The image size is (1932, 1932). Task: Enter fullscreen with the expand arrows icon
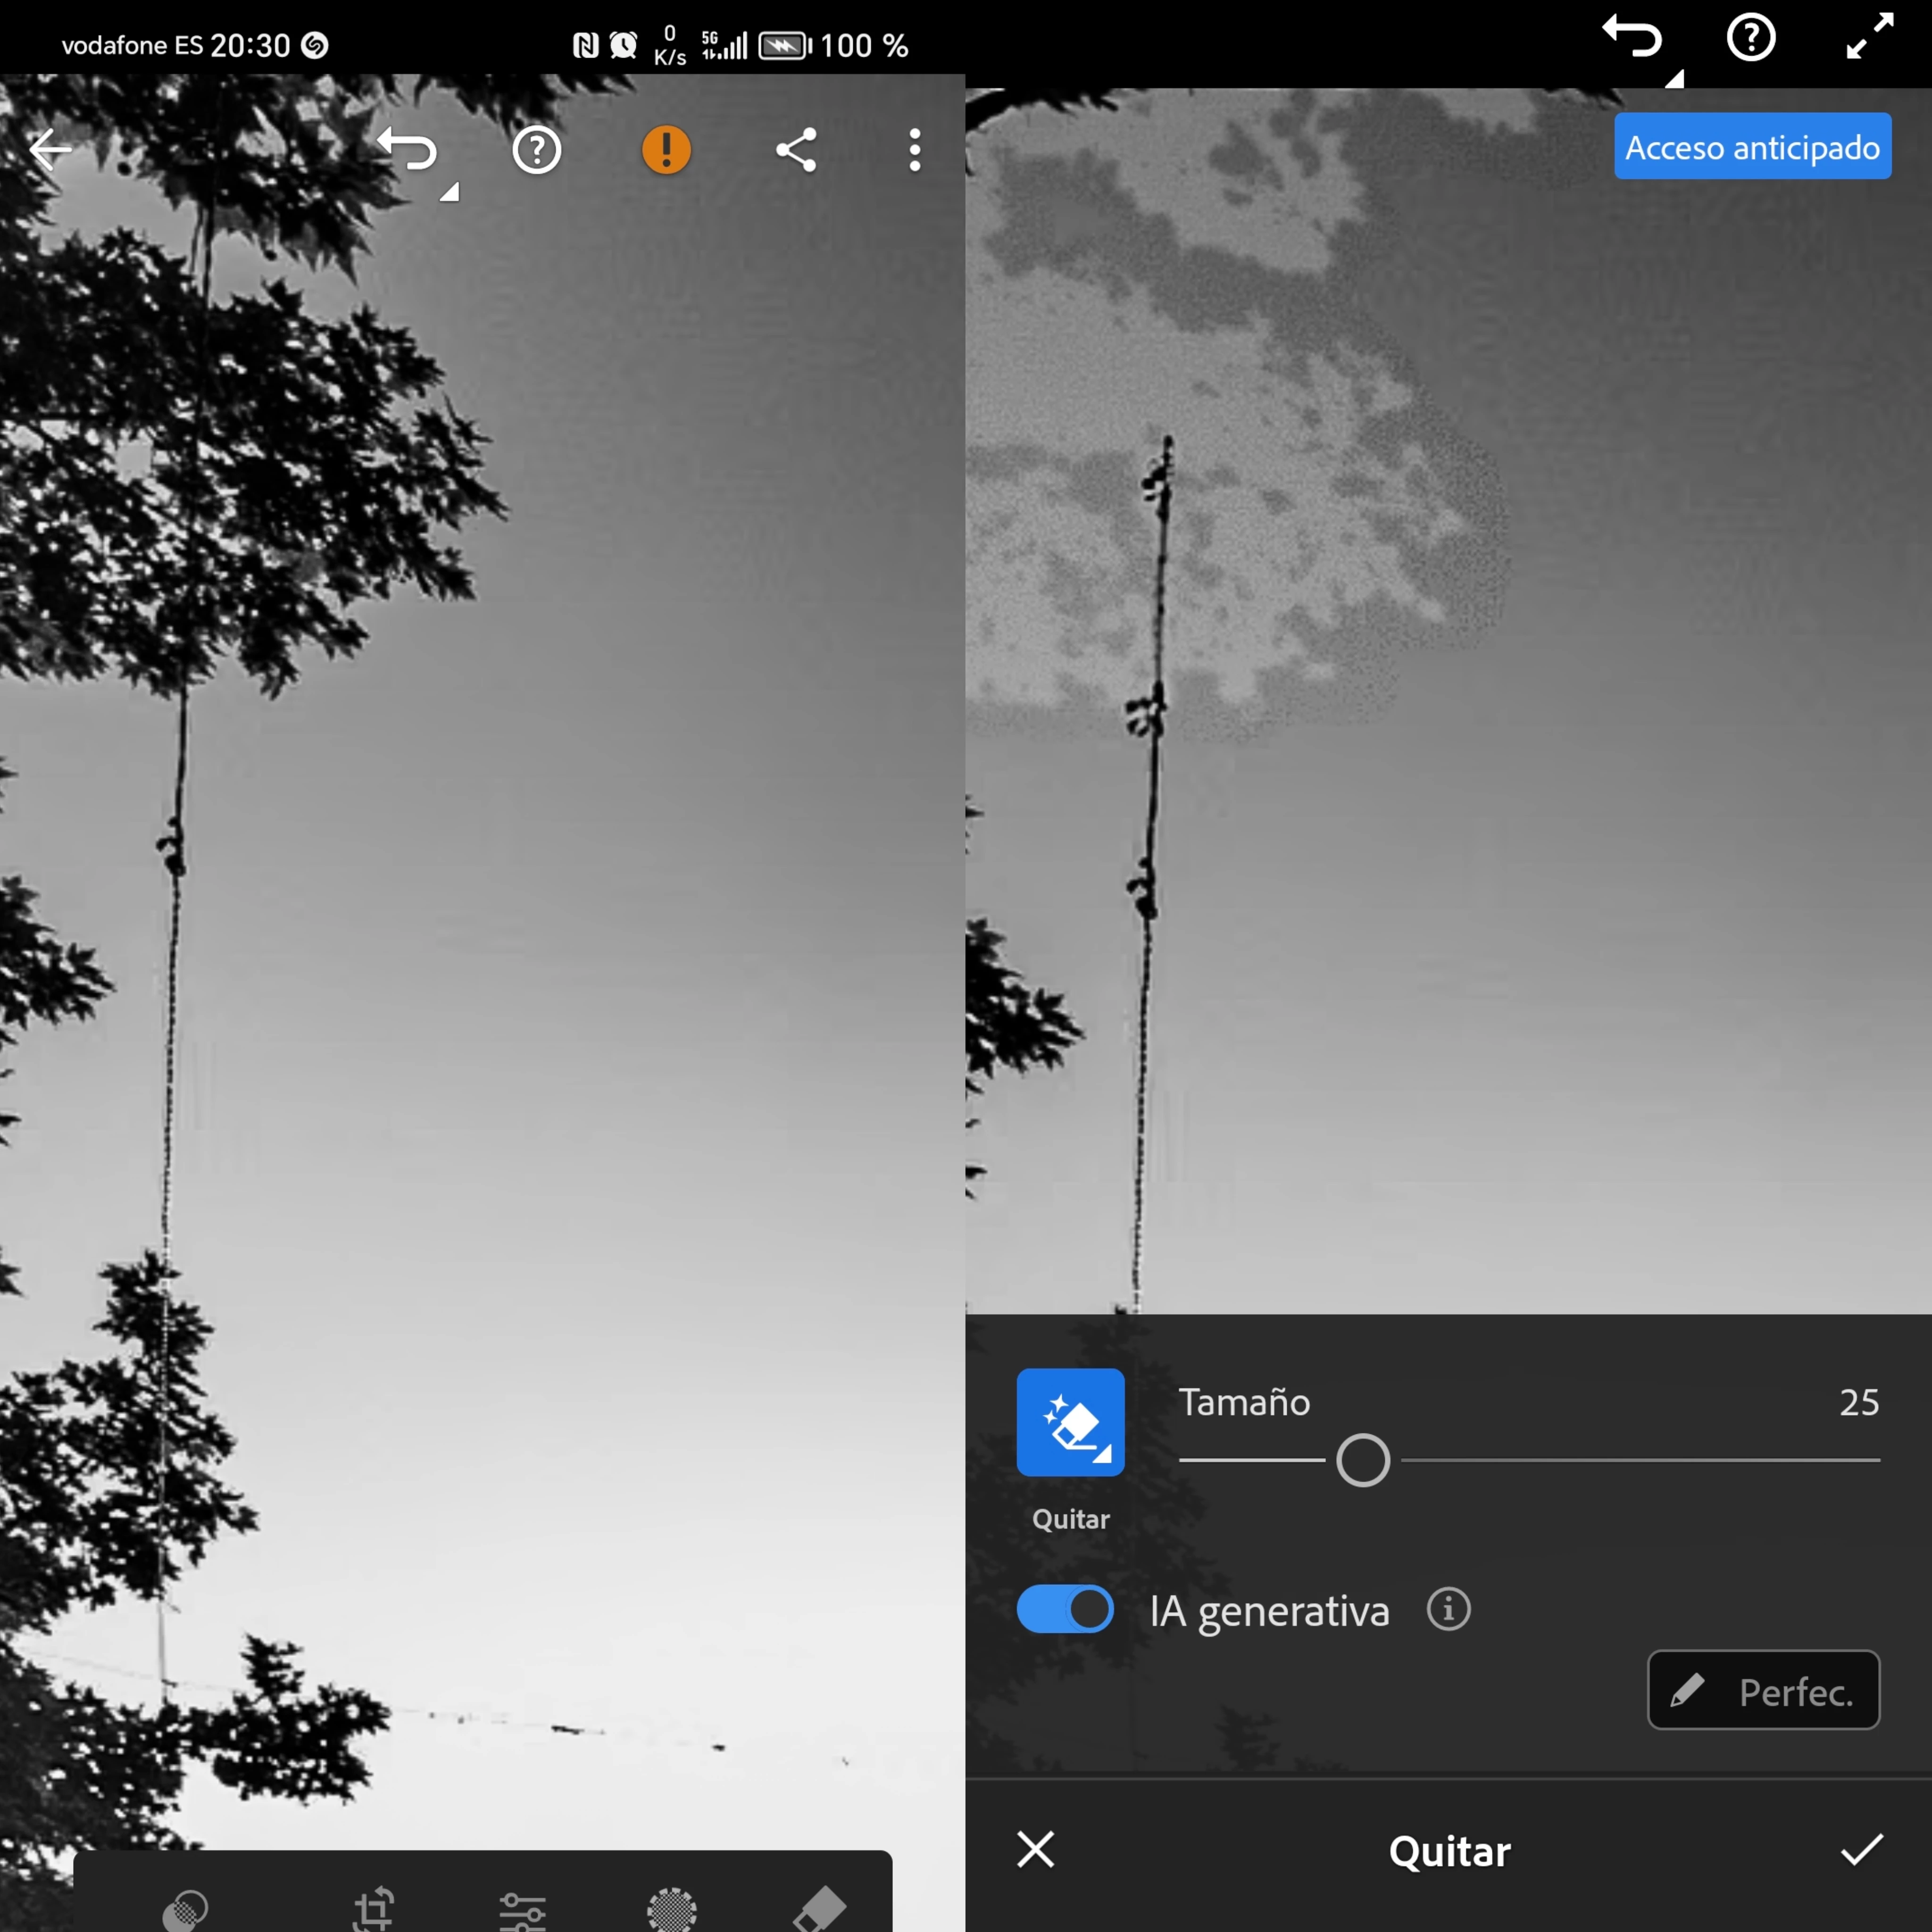[x=1869, y=37]
